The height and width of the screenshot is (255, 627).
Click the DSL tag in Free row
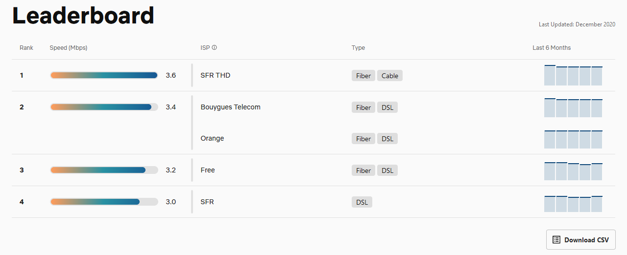coord(387,170)
